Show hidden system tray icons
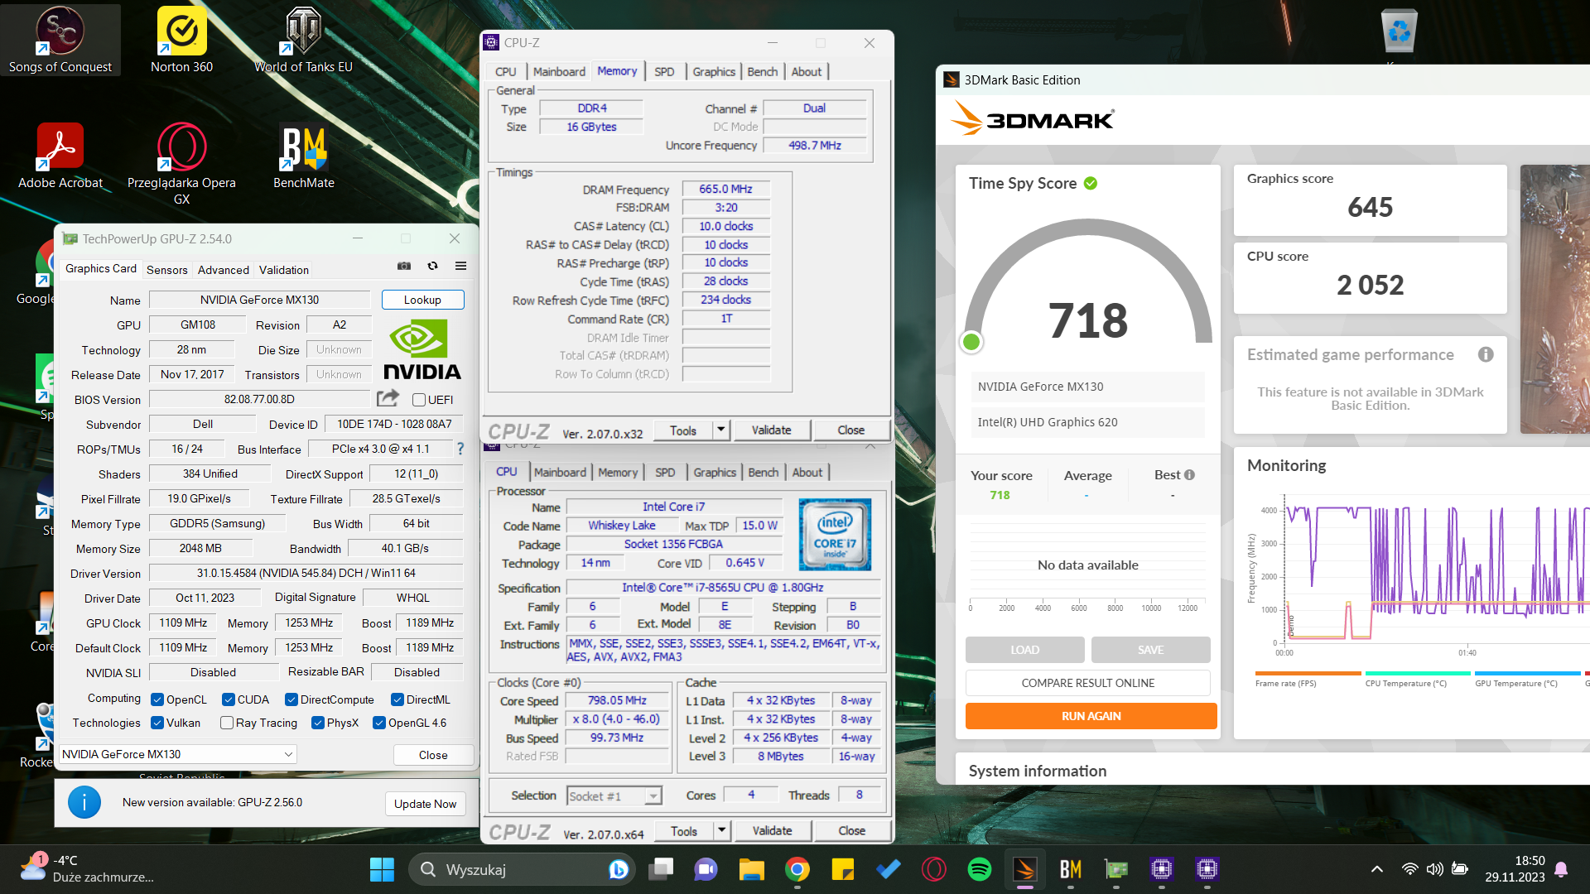The image size is (1590, 894). click(x=1376, y=869)
